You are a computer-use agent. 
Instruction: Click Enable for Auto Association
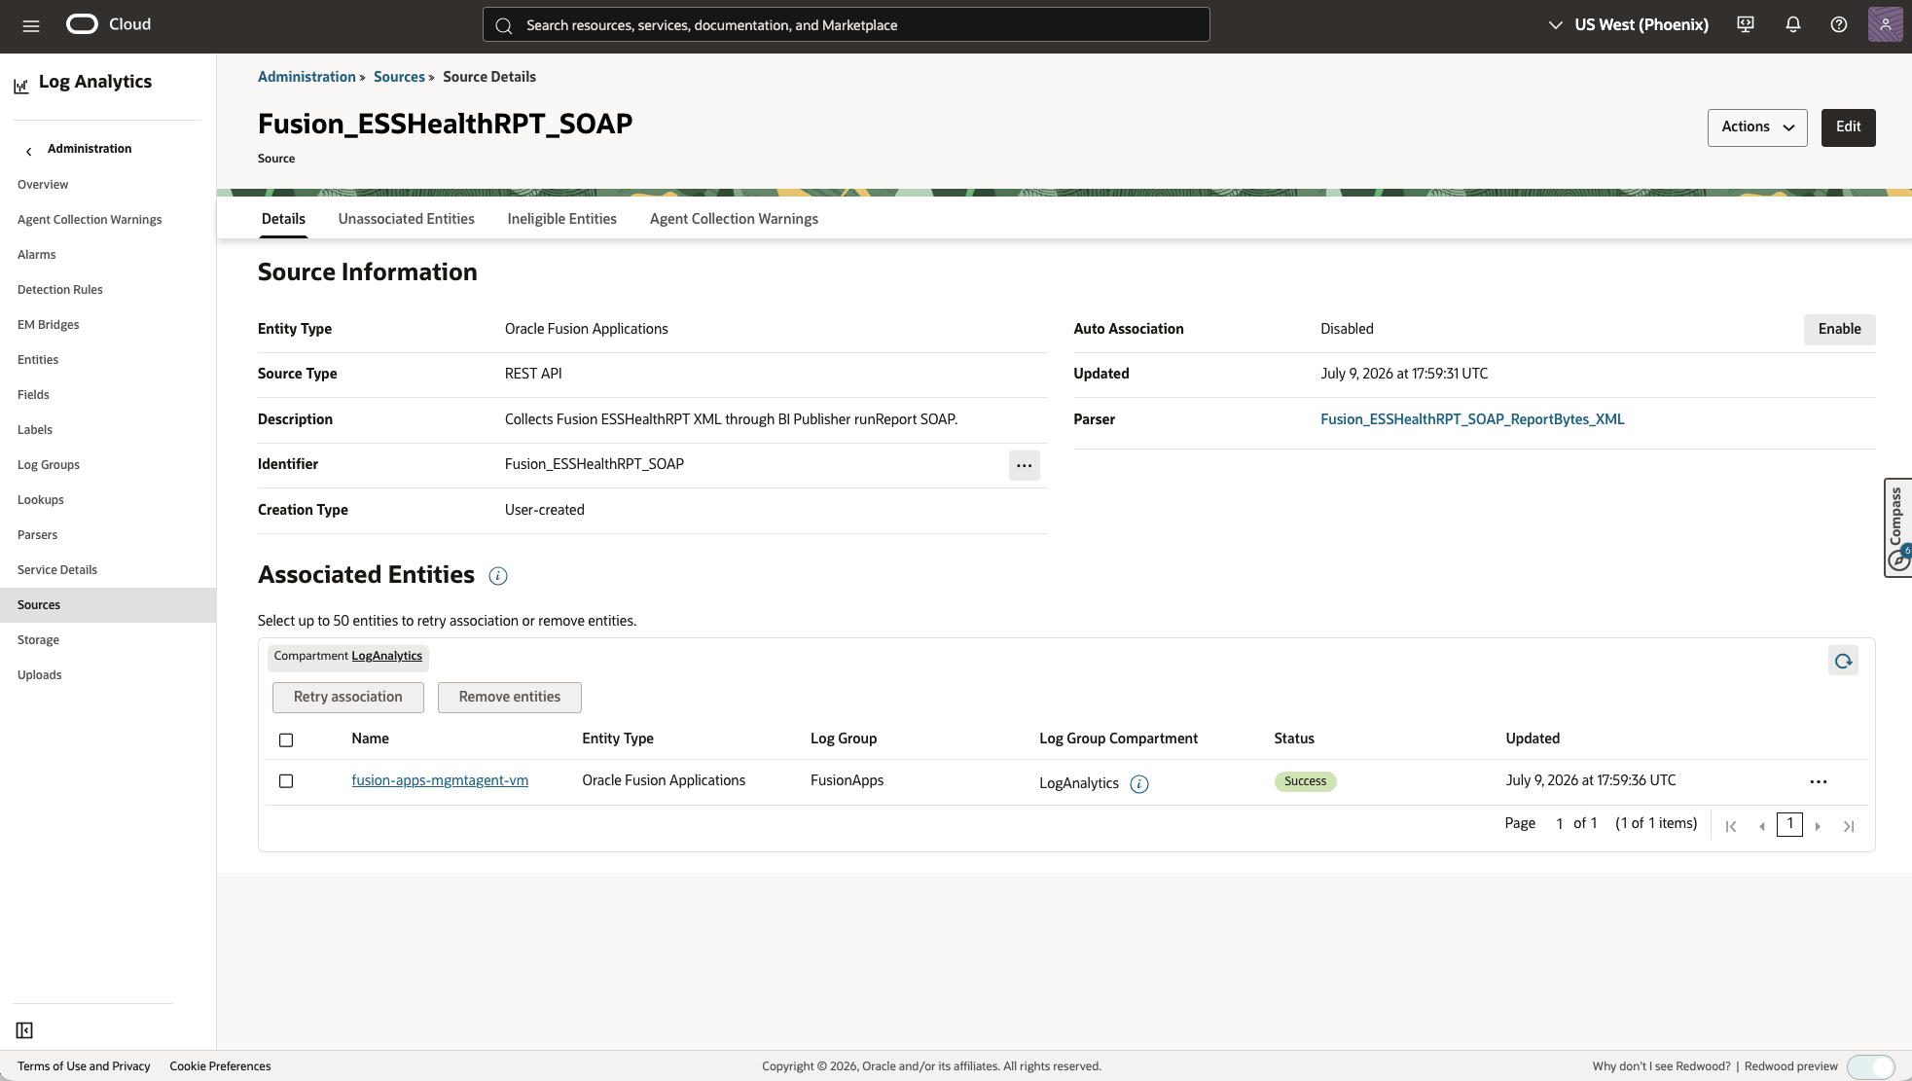click(x=1839, y=329)
